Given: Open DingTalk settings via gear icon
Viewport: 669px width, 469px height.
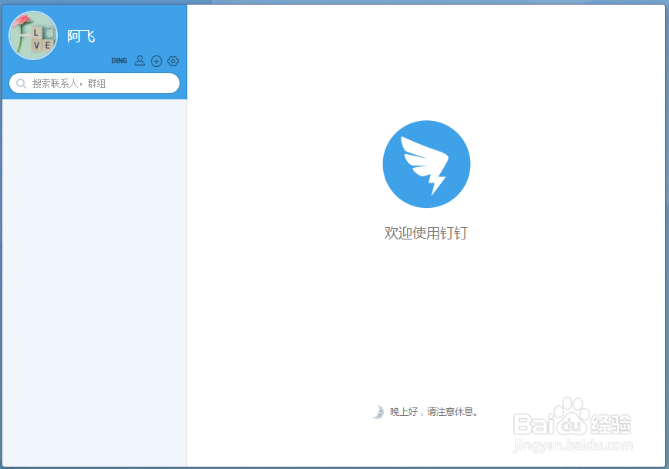Looking at the screenshot, I should [173, 60].
